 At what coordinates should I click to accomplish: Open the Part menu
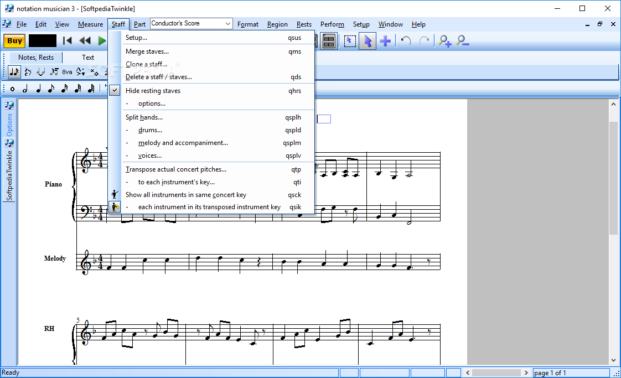(x=139, y=24)
